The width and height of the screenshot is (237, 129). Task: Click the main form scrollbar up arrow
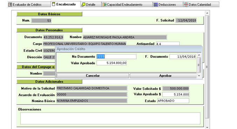[207, 13]
